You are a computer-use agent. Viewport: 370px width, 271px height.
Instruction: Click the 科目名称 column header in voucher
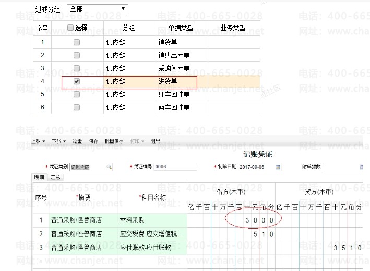[153, 198]
